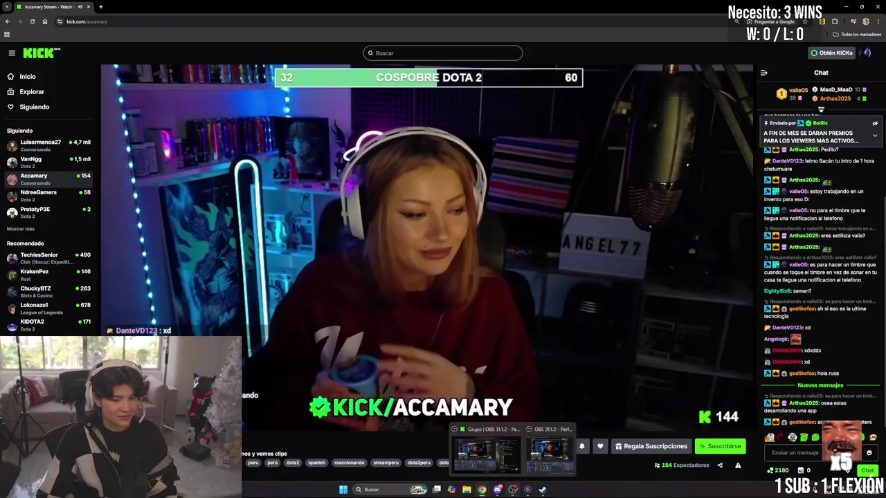This screenshot has height=498, width=886.
Task: Open Lokonazo1 recommended channel
Action: point(48,308)
